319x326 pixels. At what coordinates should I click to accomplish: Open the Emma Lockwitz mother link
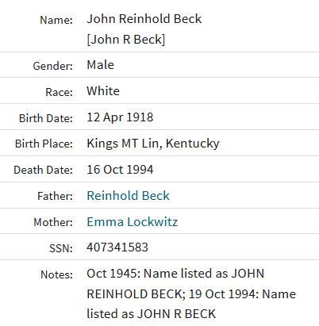point(133,221)
